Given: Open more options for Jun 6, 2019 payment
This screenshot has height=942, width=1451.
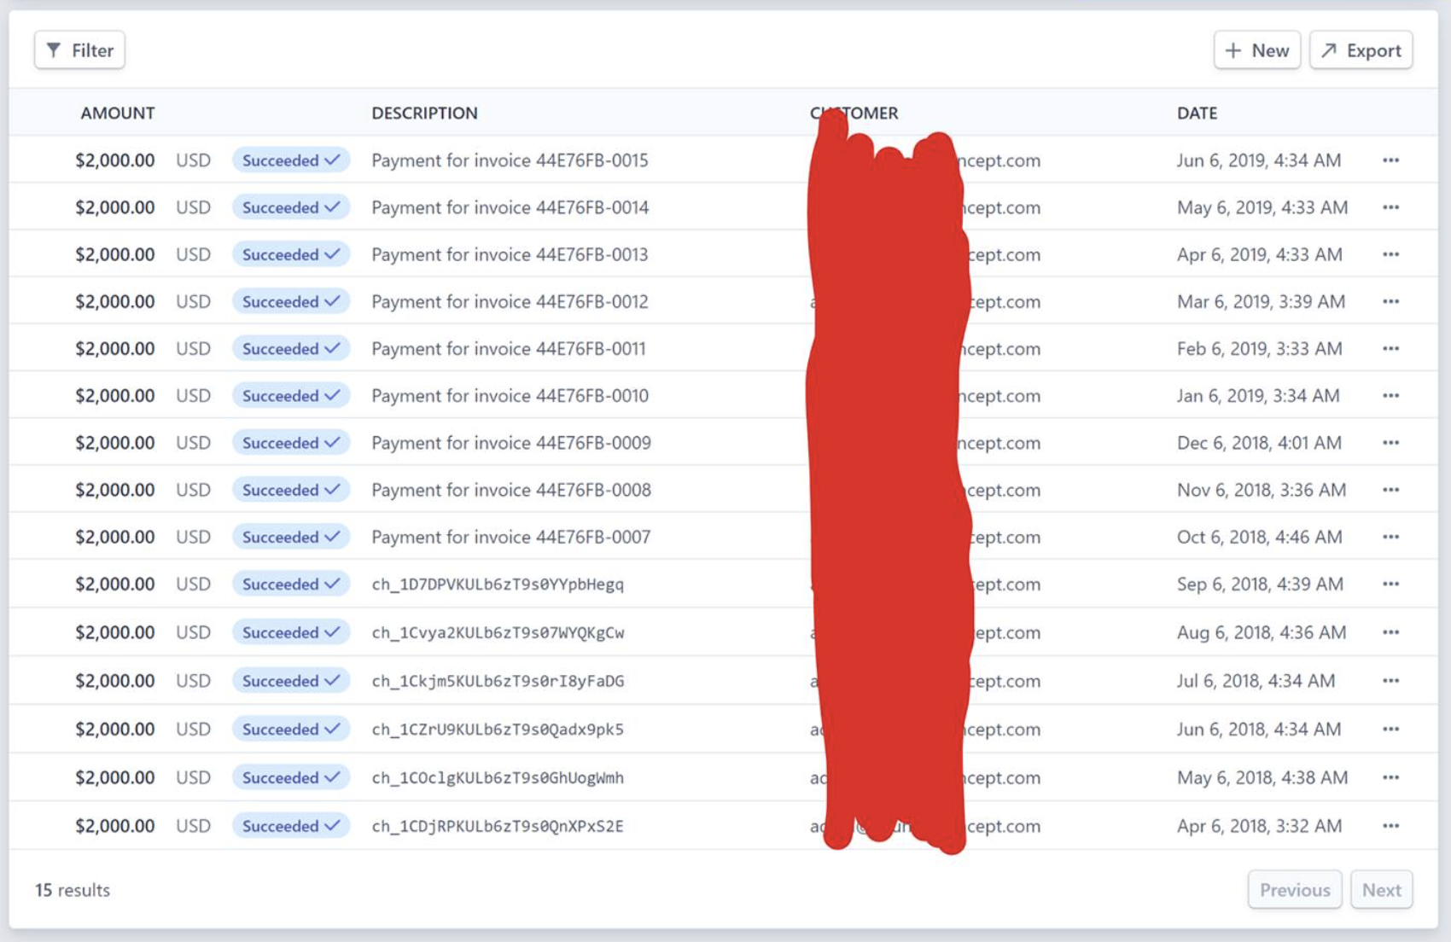Looking at the screenshot, I should click(1390, 160).
